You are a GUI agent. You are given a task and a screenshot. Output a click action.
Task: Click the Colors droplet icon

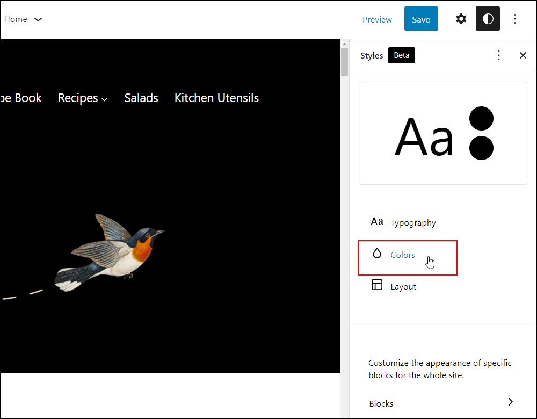[377, 254]
